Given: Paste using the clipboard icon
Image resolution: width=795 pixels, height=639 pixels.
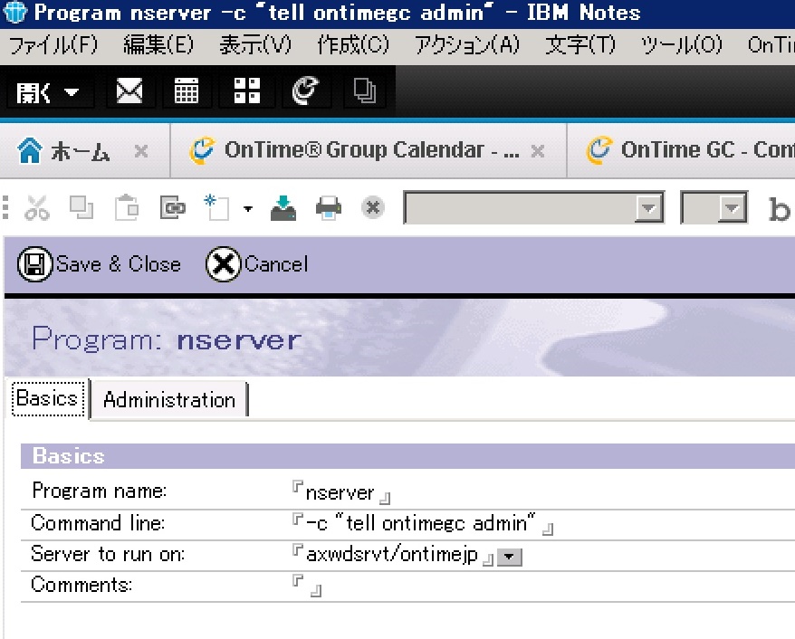Looking at the screenshot, I should tap(126, 206).
